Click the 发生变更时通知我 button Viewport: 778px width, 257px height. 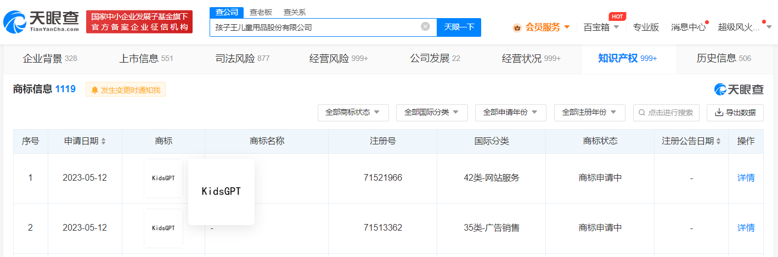tap(126, 90)
